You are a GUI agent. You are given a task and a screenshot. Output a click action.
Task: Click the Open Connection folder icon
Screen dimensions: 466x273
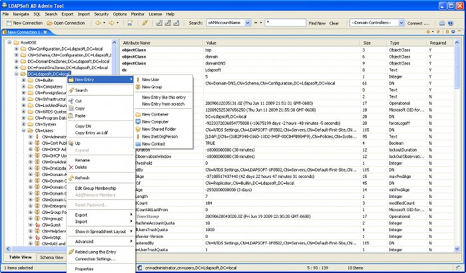click(49, 23)
